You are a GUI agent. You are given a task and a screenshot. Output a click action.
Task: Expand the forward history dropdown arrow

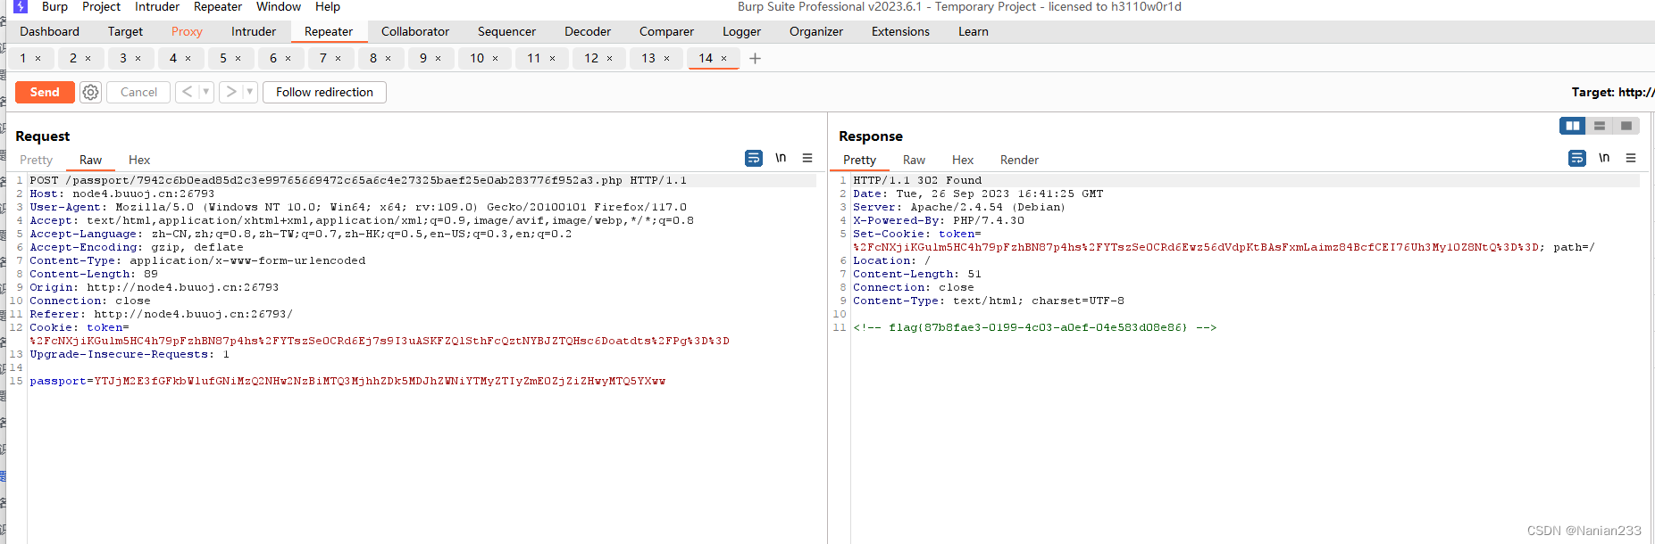(x=250, y=92)
